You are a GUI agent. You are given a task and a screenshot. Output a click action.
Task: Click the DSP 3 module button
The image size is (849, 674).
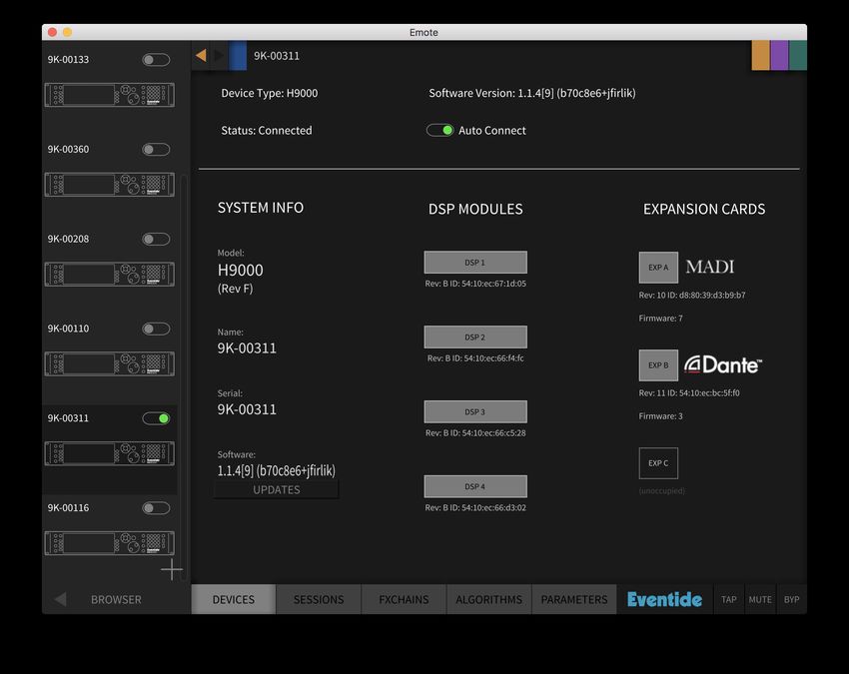coord(475,411)
